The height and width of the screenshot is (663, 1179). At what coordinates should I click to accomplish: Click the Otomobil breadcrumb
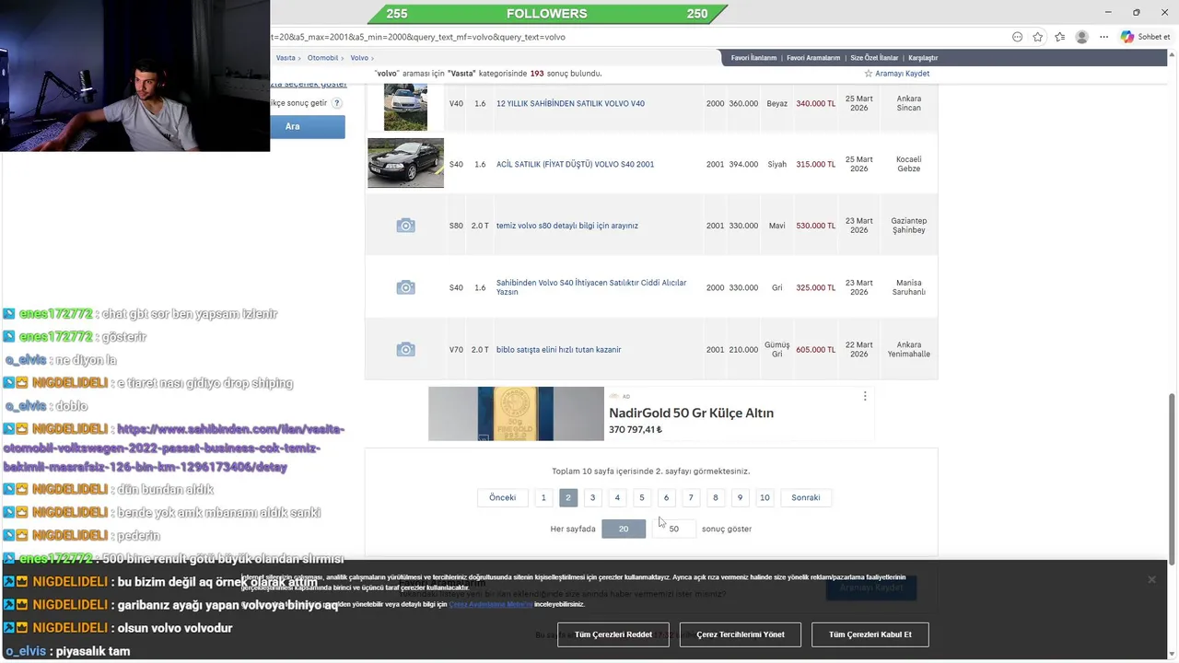point(322,58)
